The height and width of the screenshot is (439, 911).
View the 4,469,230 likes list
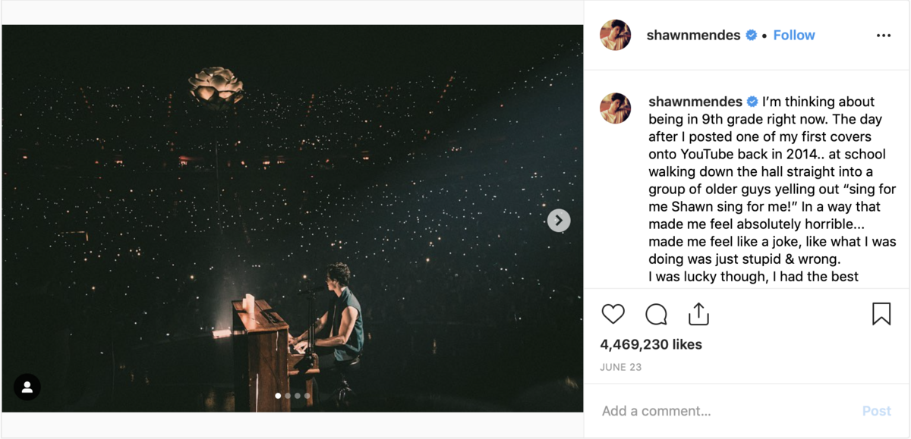tap(651, 344)
